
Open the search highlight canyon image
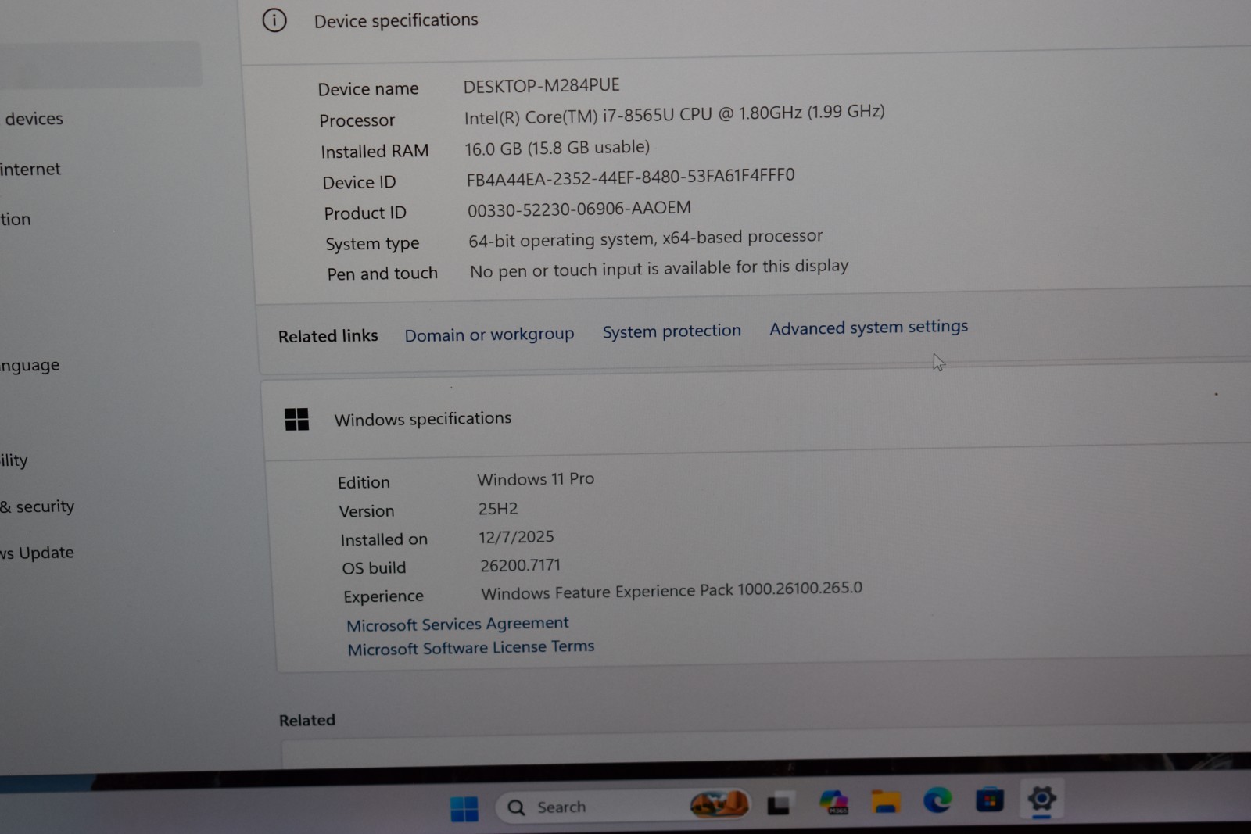click(x=719, y=804)
